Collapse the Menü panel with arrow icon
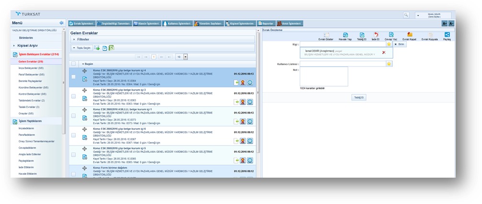The height and width of the screenshot is (204, 482). [x=61, y=23]
